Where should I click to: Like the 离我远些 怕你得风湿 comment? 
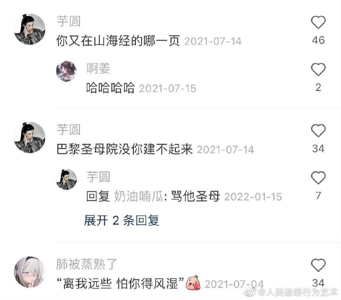coord(318,265)
